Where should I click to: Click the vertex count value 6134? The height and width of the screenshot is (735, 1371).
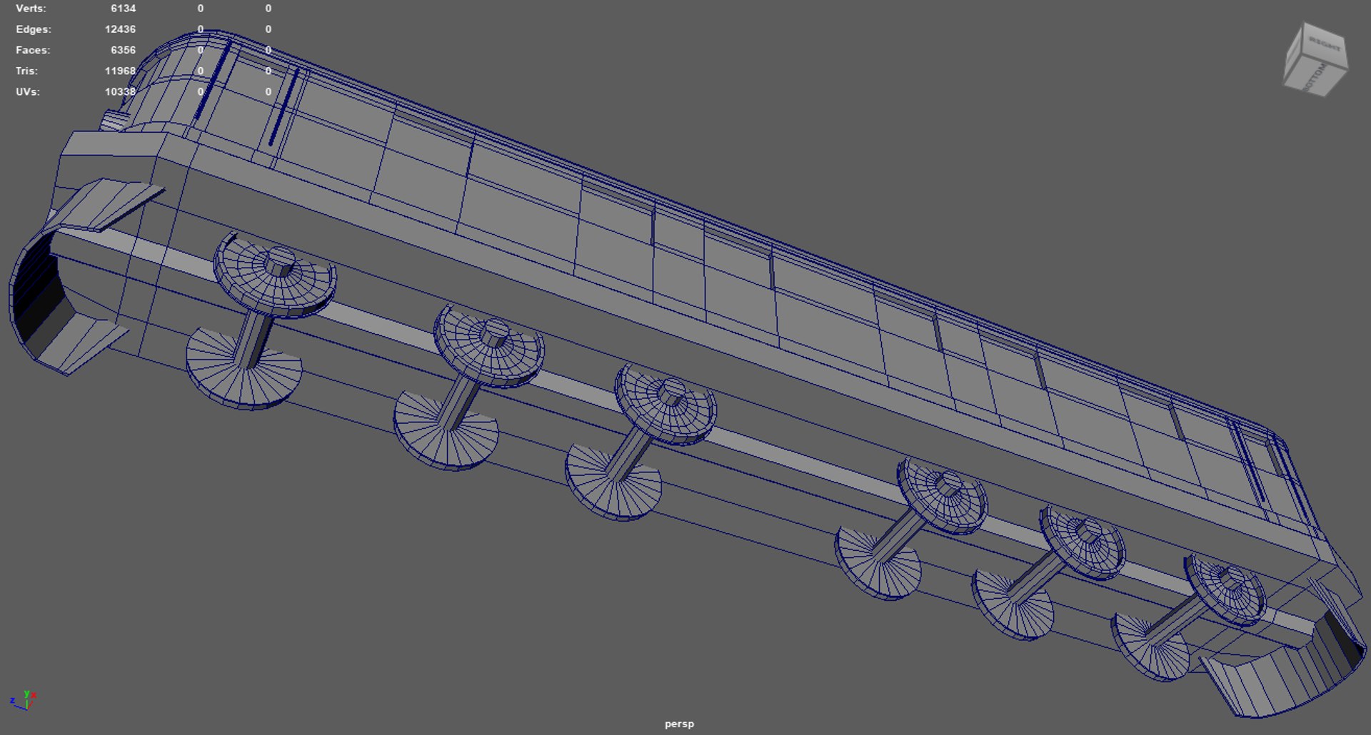tap(124, 9)
